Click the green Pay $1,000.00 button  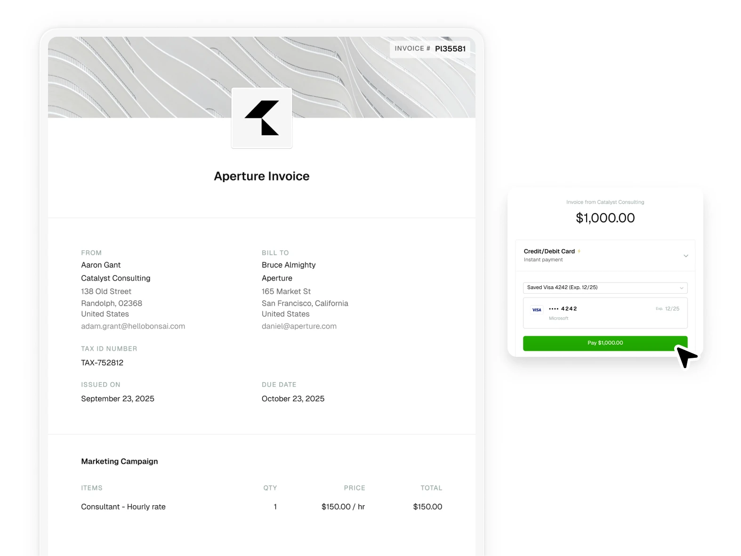[605, 343]
